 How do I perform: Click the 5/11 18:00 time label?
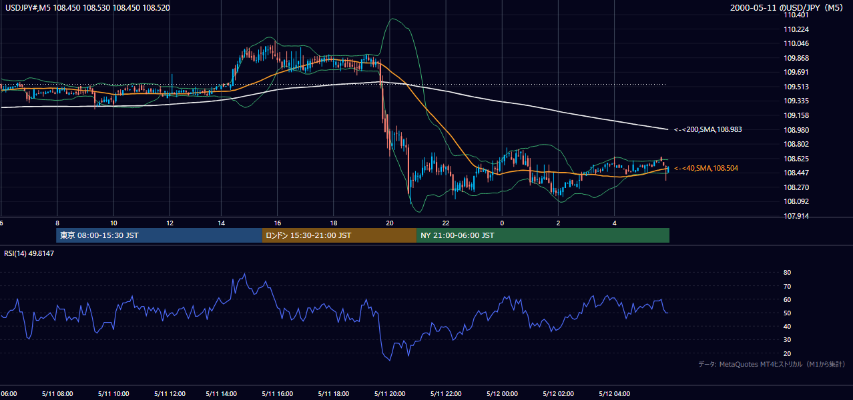(334, 394)
